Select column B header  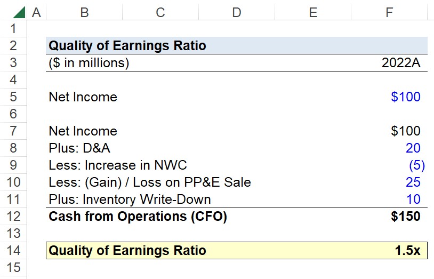[84, 12]
